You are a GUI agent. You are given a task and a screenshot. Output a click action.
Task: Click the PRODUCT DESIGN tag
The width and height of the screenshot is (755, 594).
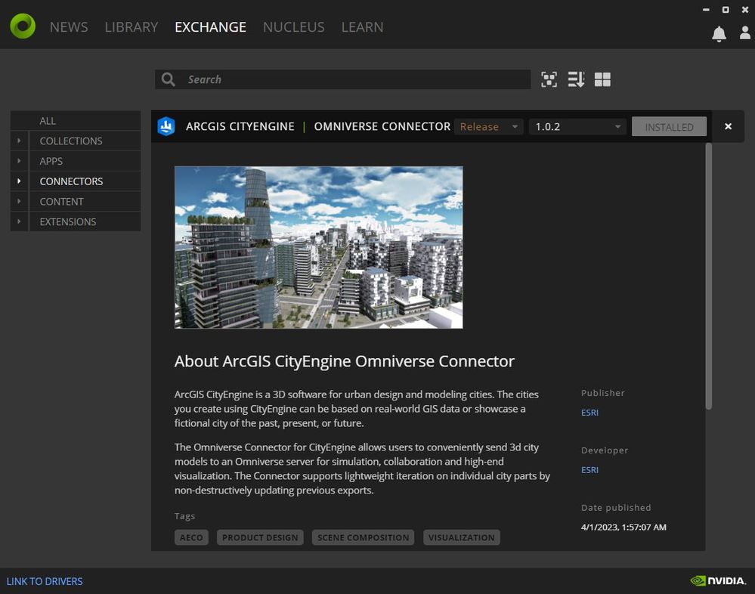260,537
